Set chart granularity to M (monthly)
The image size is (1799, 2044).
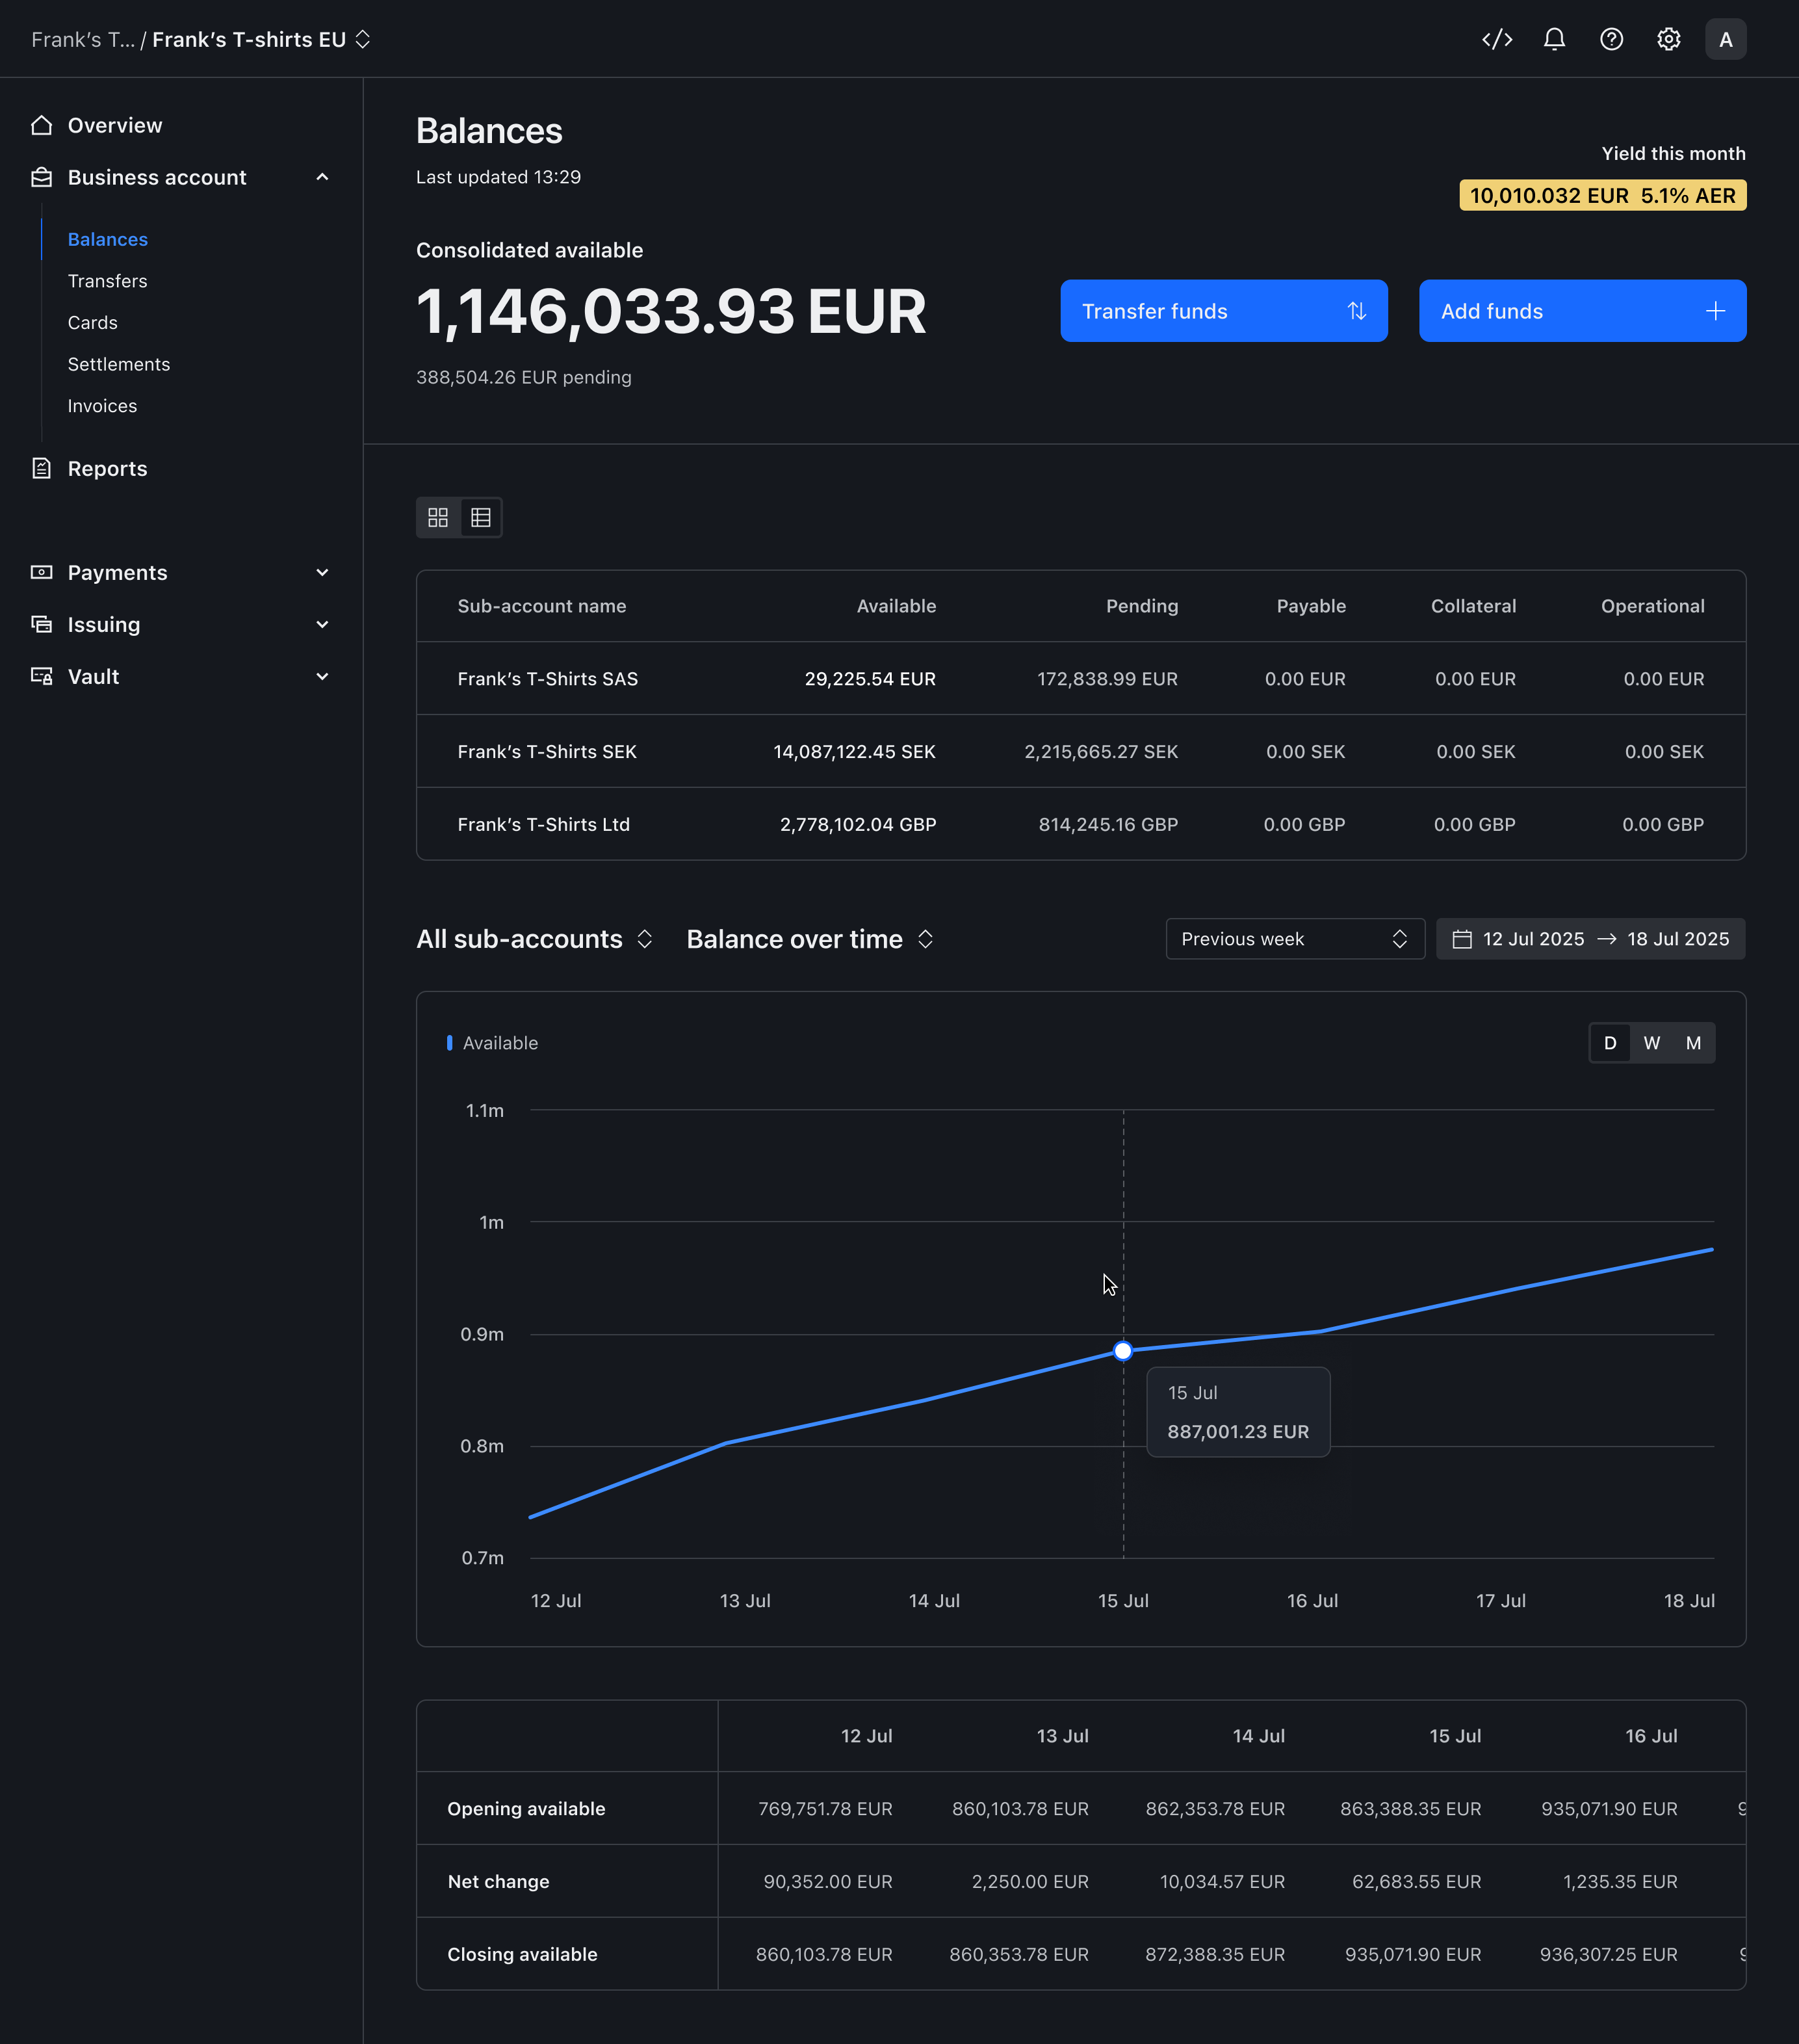pyautogui.click(x=1693, y=1043)
